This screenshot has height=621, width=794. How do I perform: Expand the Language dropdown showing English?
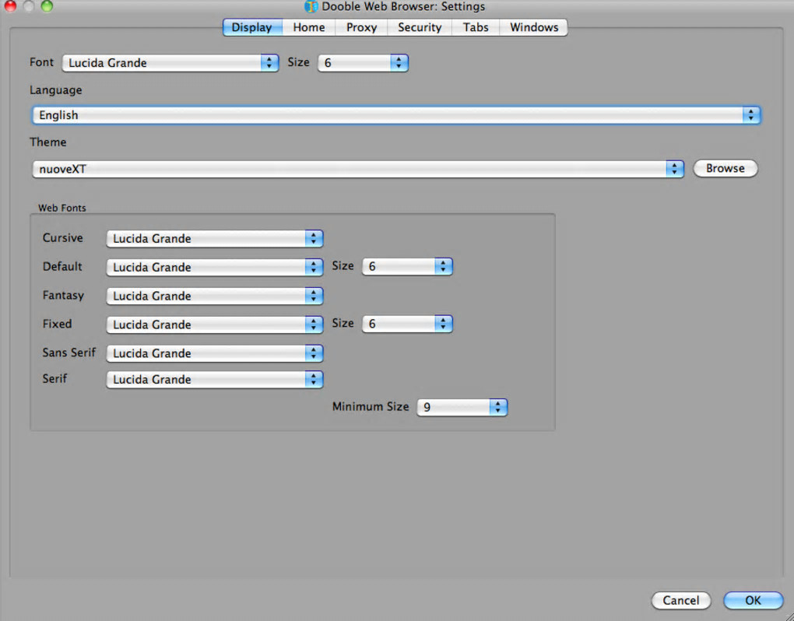pos(396,115)
